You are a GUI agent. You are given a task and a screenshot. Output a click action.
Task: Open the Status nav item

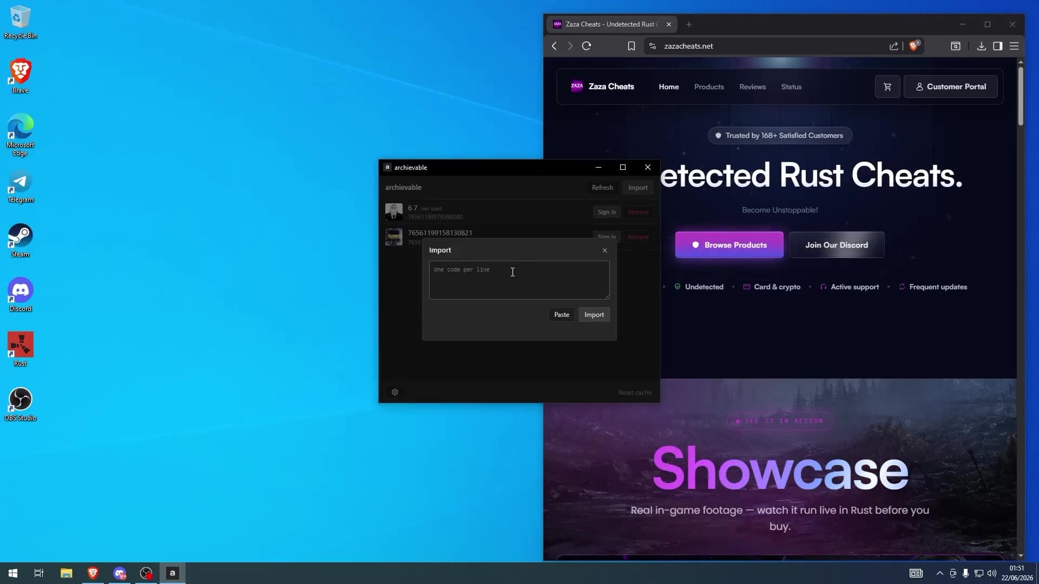click(x=791, y=87)
